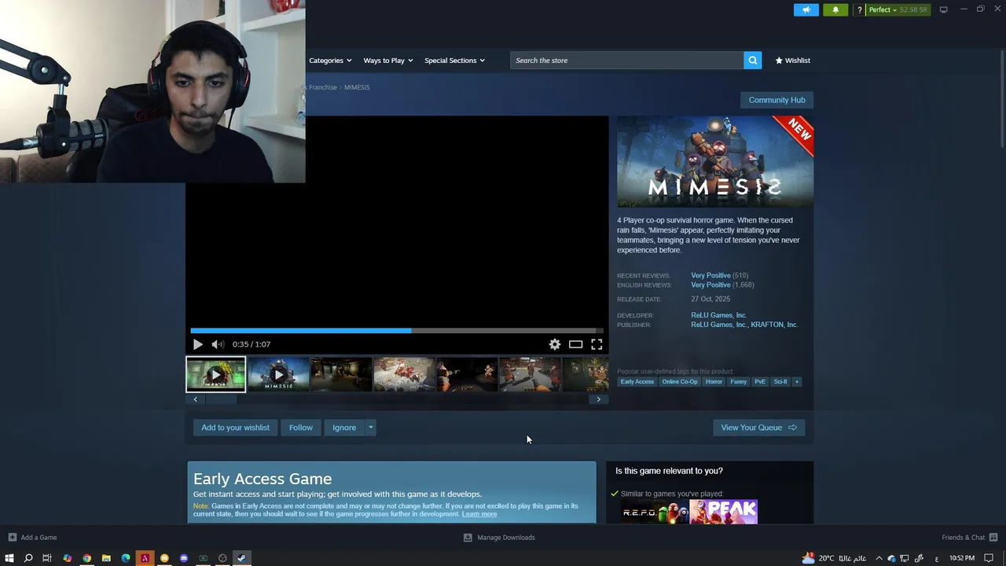Click the MIMESIS breadcrumb link
Image resolution: width=1006 pixels, height=566 pixels.
point(357,87)
